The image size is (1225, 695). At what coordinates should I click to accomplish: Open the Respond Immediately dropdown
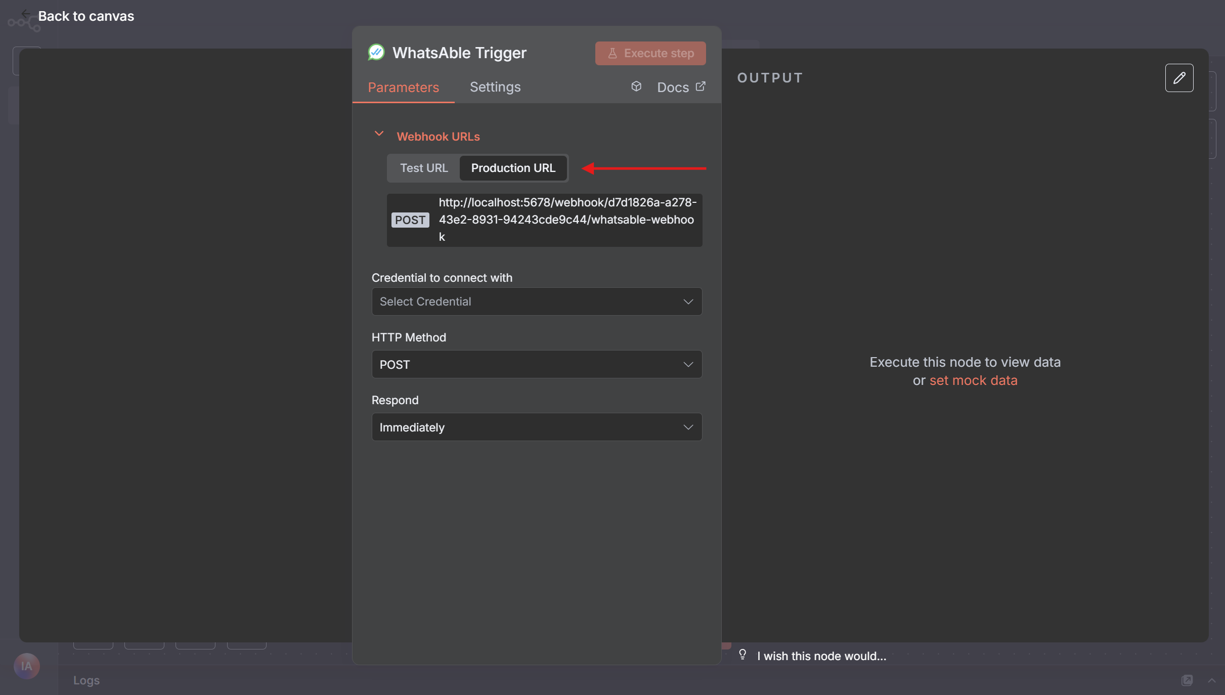536,427
